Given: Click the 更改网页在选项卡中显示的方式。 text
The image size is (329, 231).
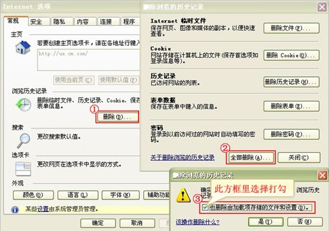Looking at the screenshot, I should [79, 164].
